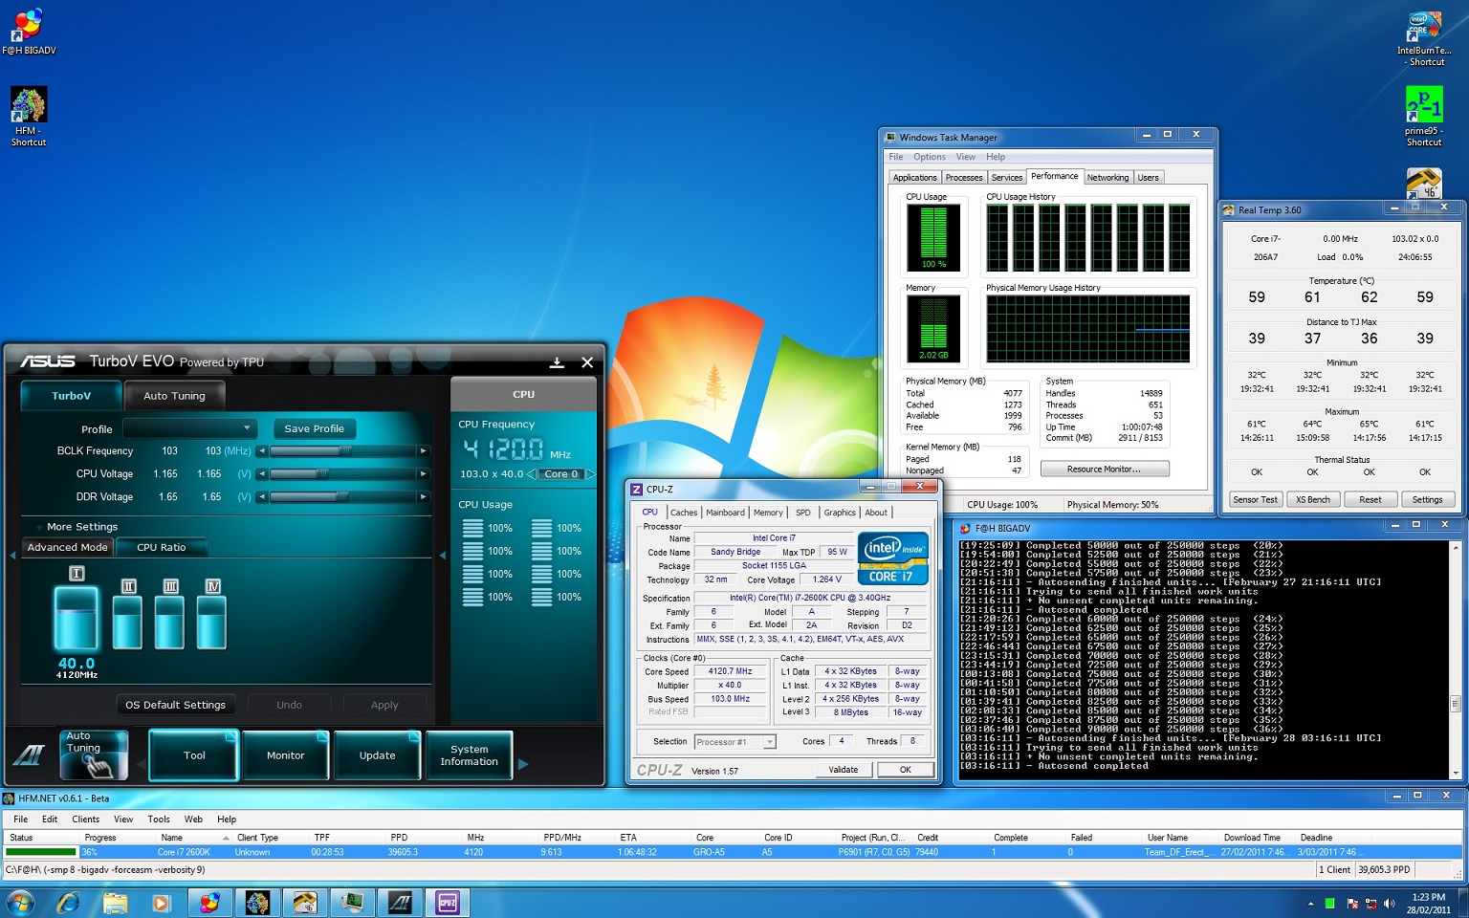Screen dimensions: 1469x918
Task: Click the CPU Voltage slider handle
Action: point(322,474)
